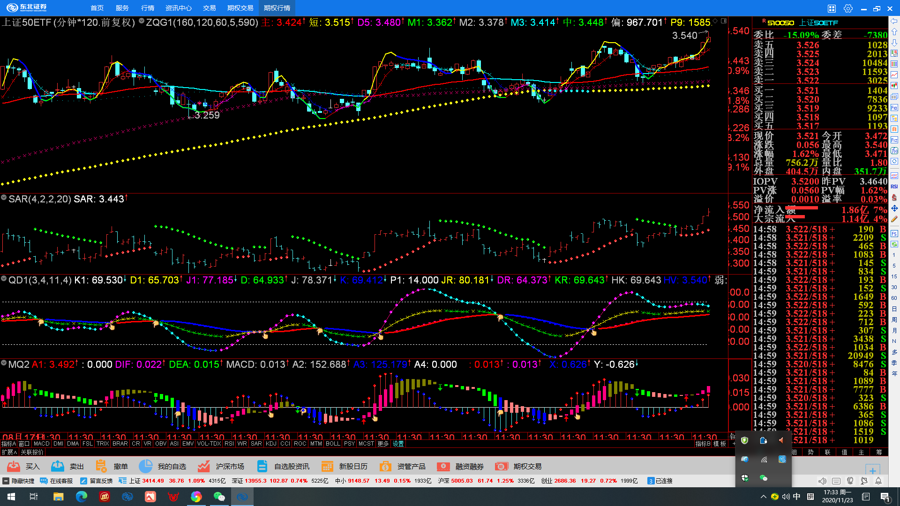The image size is (900, 506).
Task: Expand the 扩展 menu at bottom left
Action: click(9, 452)
